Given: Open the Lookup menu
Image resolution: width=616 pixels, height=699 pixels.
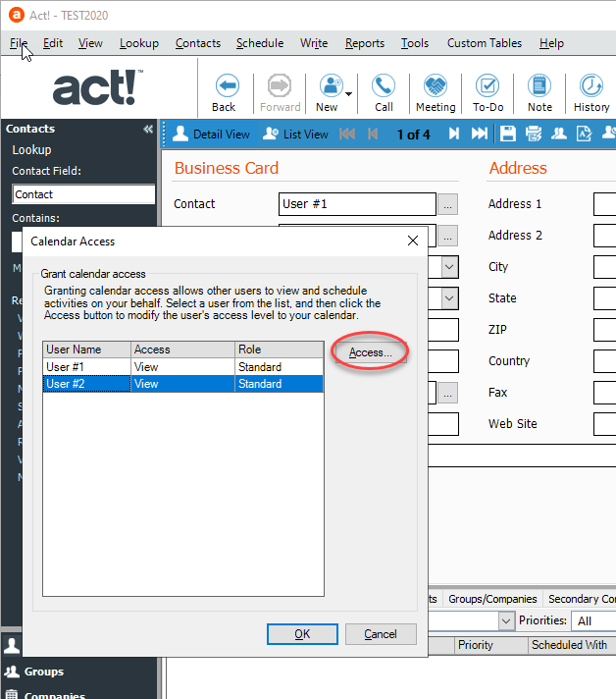Looking at the screenshot, I should coord(139,43).
